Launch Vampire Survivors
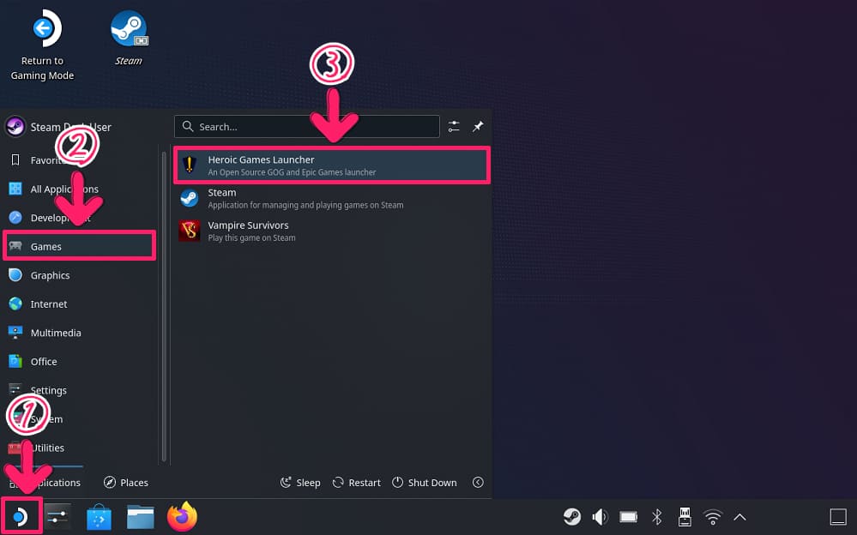Viewport: 857px width, 535px height. [x=332, y=231]
